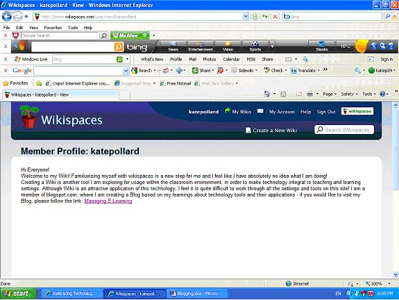The image size is (399, 300).
Task: Open Video on the Bing bar
Action: [x=228, y=47]
